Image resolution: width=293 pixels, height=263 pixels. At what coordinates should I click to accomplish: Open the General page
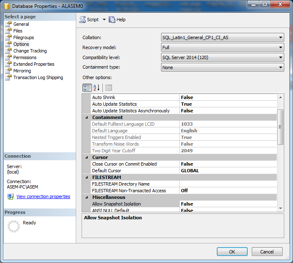pos(21,24)
